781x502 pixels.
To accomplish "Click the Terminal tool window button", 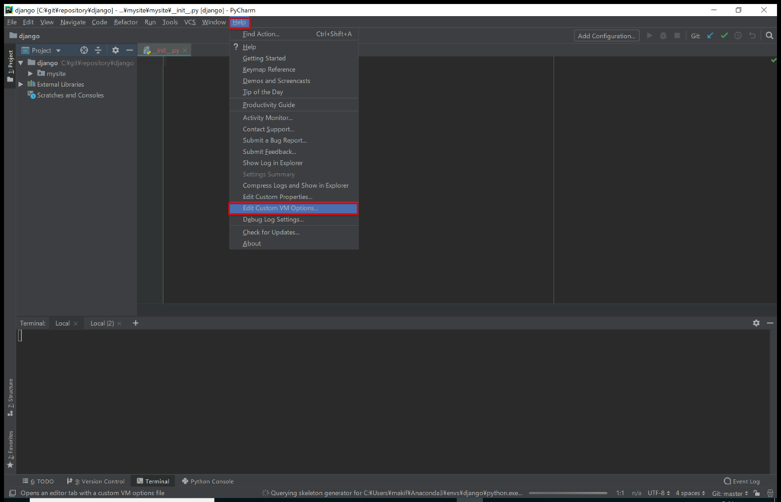I will [153, 481].
